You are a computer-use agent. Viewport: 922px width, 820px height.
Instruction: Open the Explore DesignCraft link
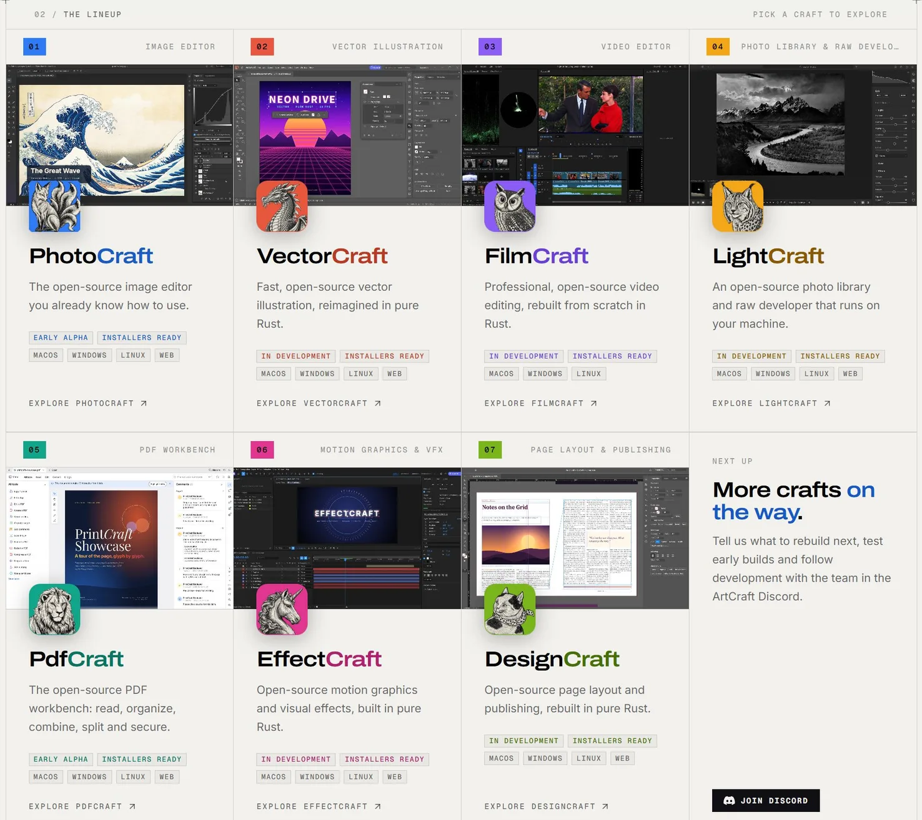(x=547, y=807)
